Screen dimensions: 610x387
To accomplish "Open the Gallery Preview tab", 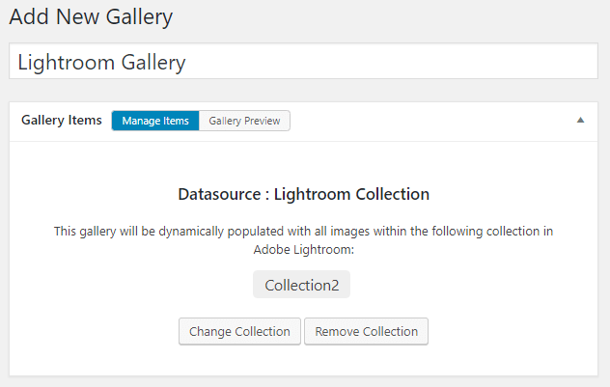I will click(x=244, y=121).
